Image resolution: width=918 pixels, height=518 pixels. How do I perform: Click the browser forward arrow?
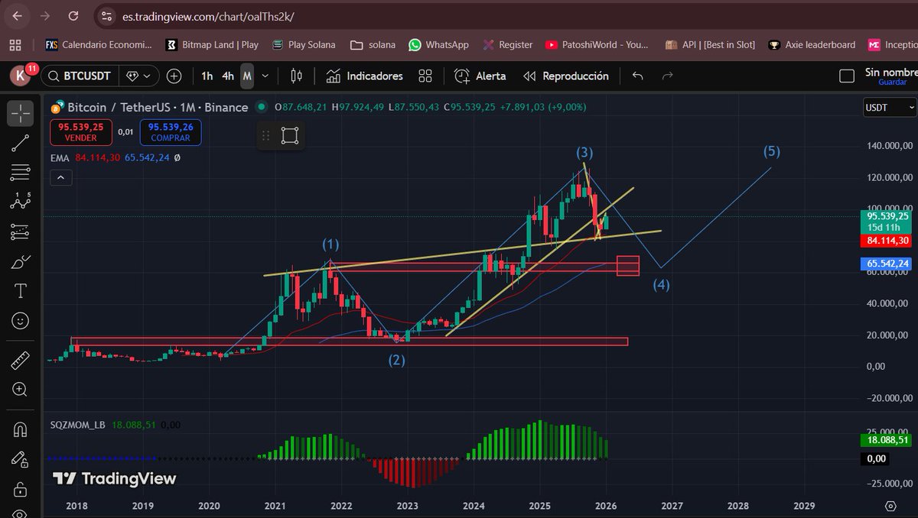coord(45,15)
